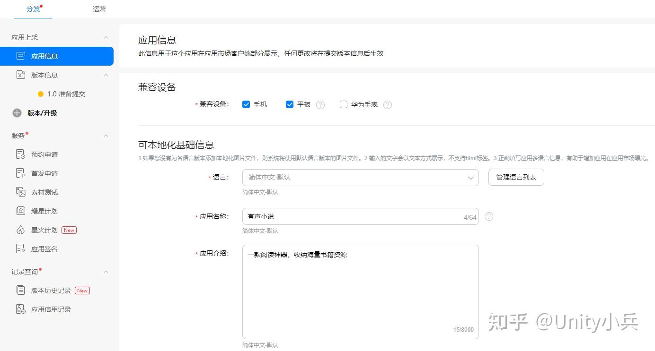The image size is (655, 351).
Task: Open 应用签名 page
Action: [44, 249]
